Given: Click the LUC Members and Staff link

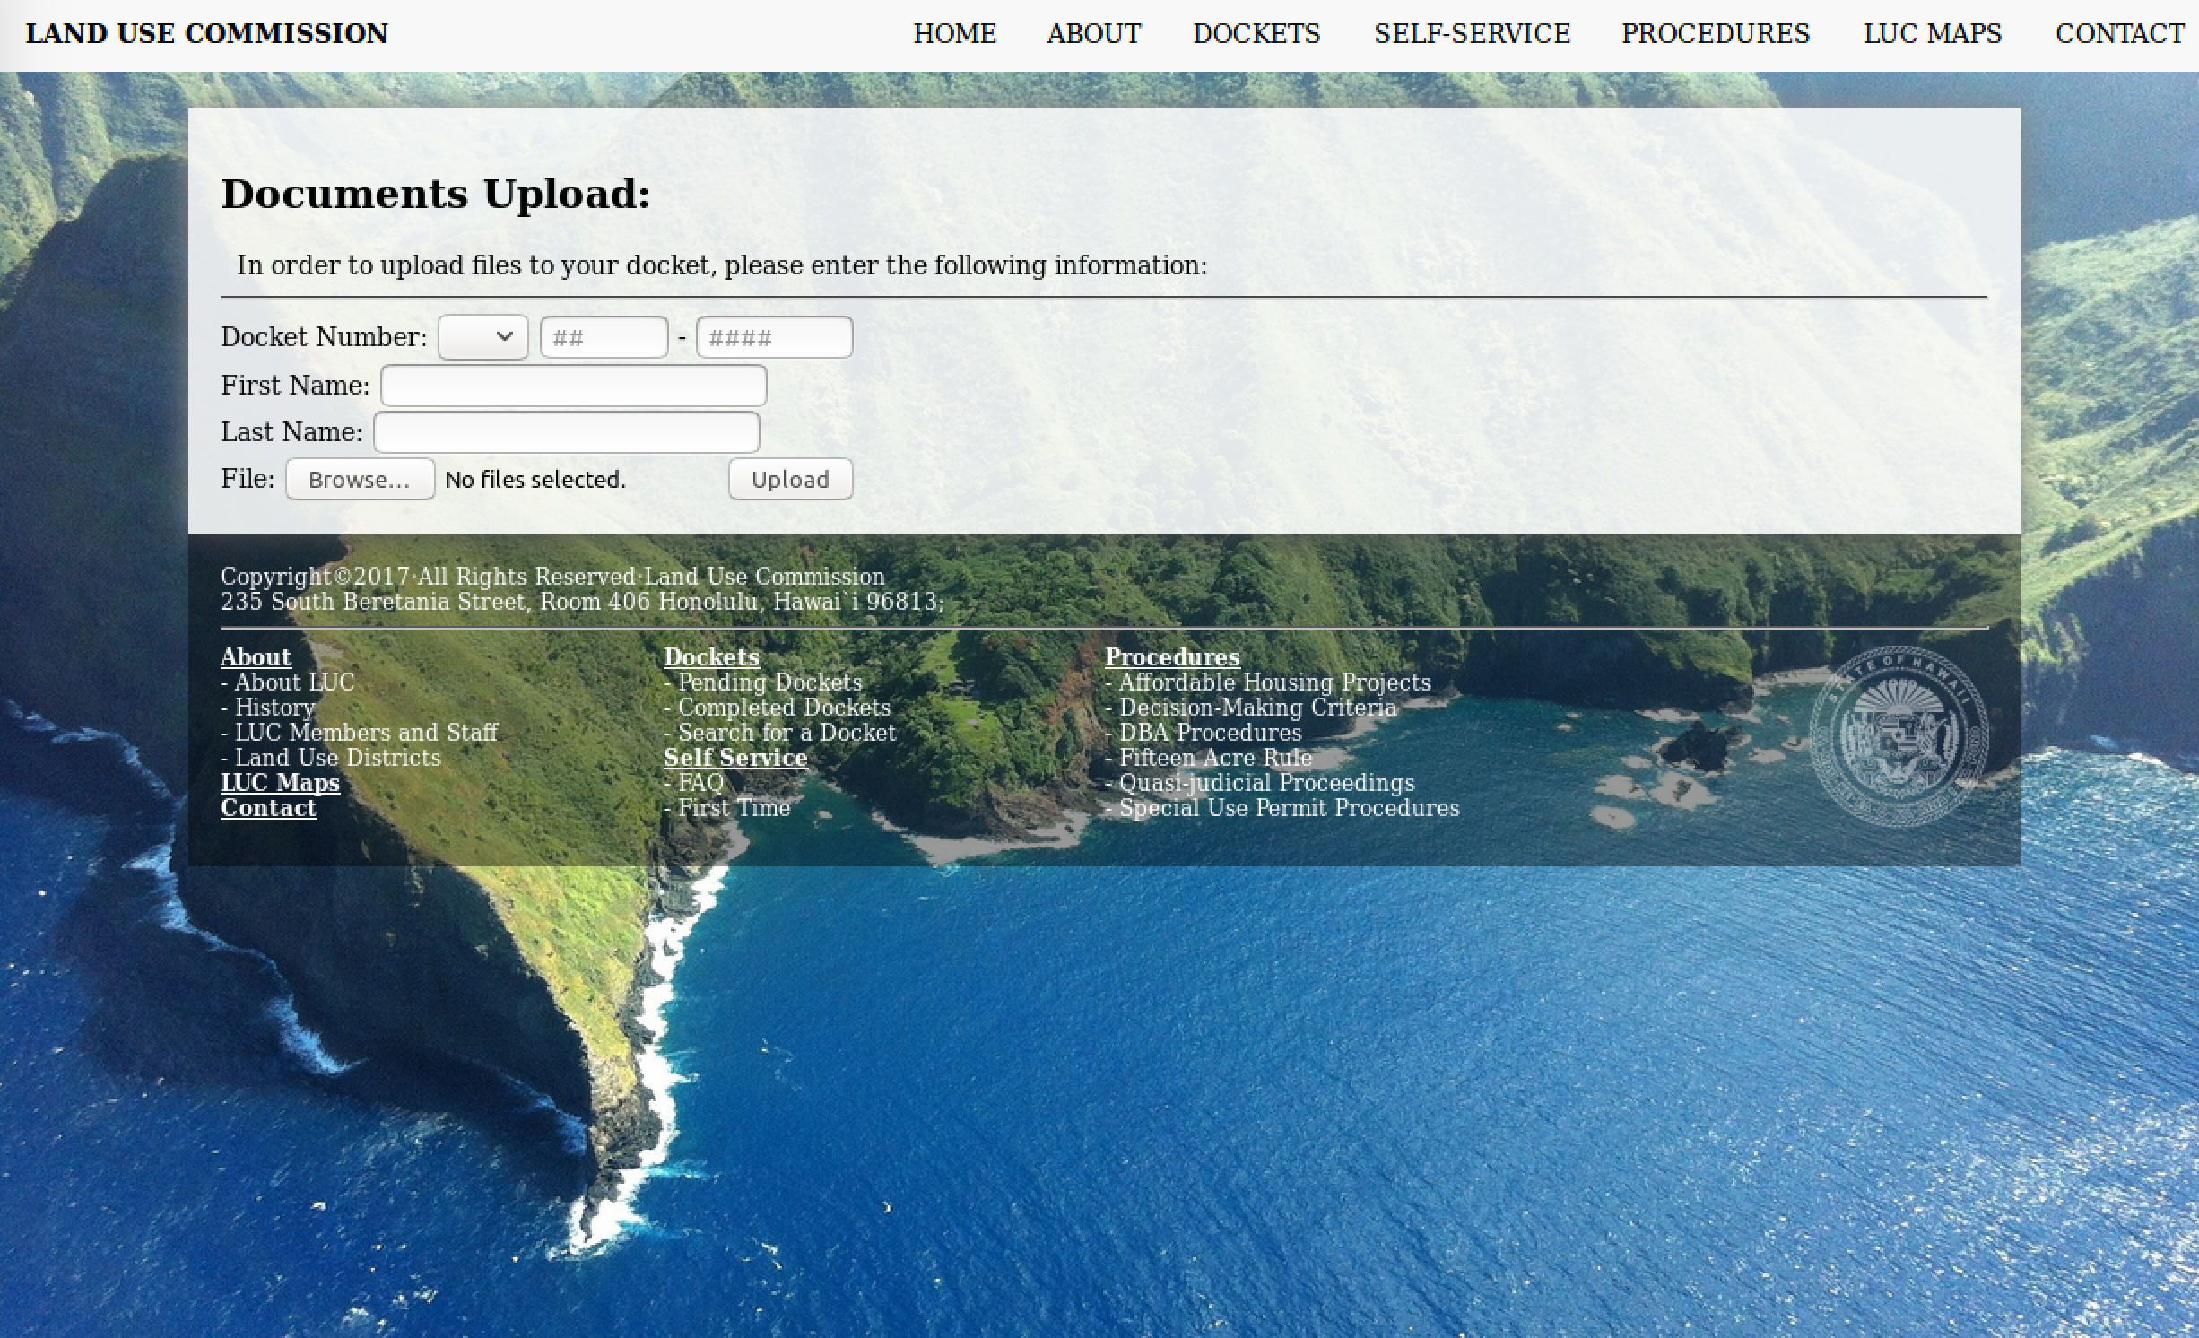Looking at the screenshot, I should (366, 733).
